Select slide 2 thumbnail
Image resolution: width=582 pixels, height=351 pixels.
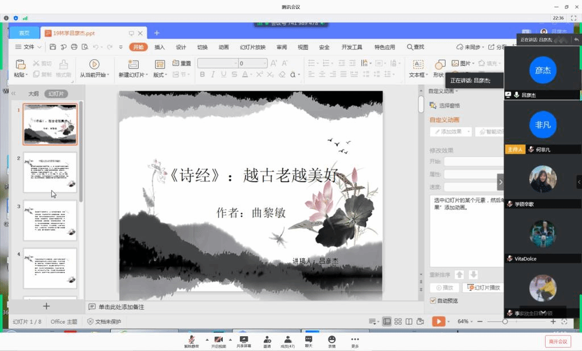50,172
